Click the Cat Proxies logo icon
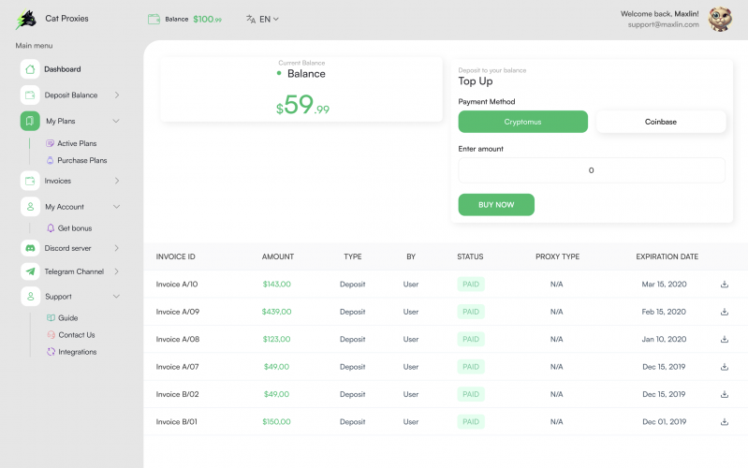Screen dimensions: 748x468 click(26, 20)
